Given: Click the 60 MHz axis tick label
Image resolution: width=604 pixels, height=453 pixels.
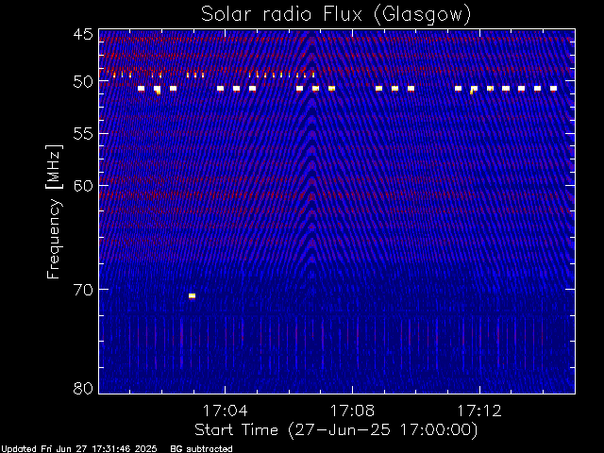Looking at the screenshot, I should 83,185.
